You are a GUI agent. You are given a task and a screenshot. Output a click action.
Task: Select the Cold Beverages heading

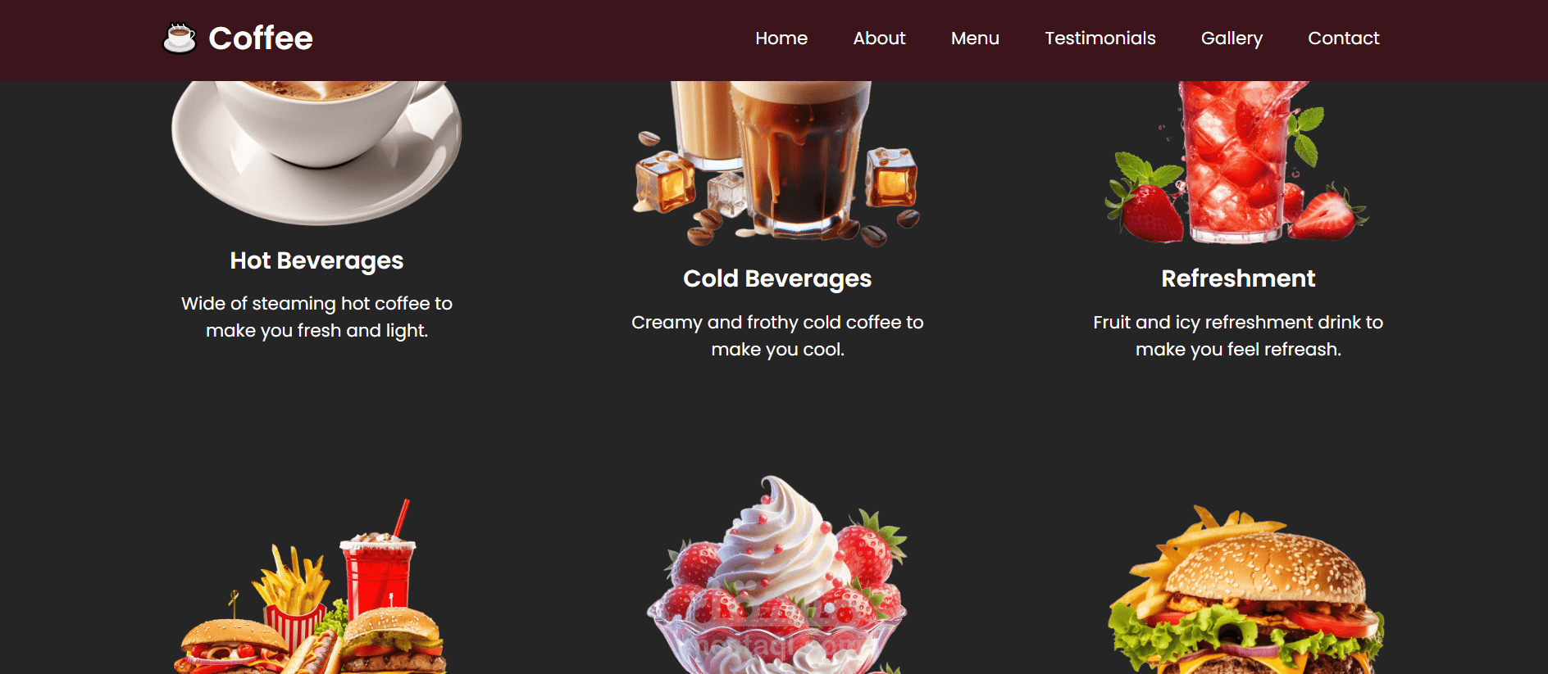click(x=777, y=279)
